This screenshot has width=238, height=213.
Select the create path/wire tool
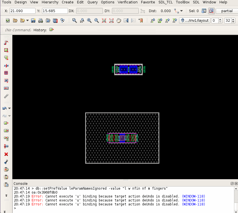pos(6,43)
